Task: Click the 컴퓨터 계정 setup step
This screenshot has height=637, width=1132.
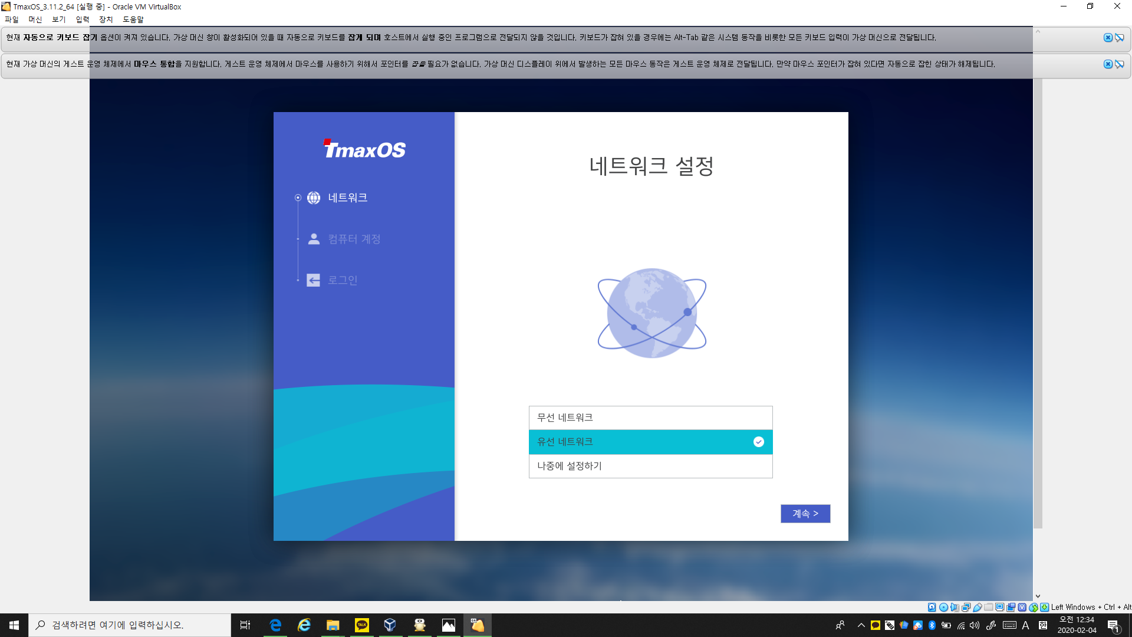Action: click(354, 239)
